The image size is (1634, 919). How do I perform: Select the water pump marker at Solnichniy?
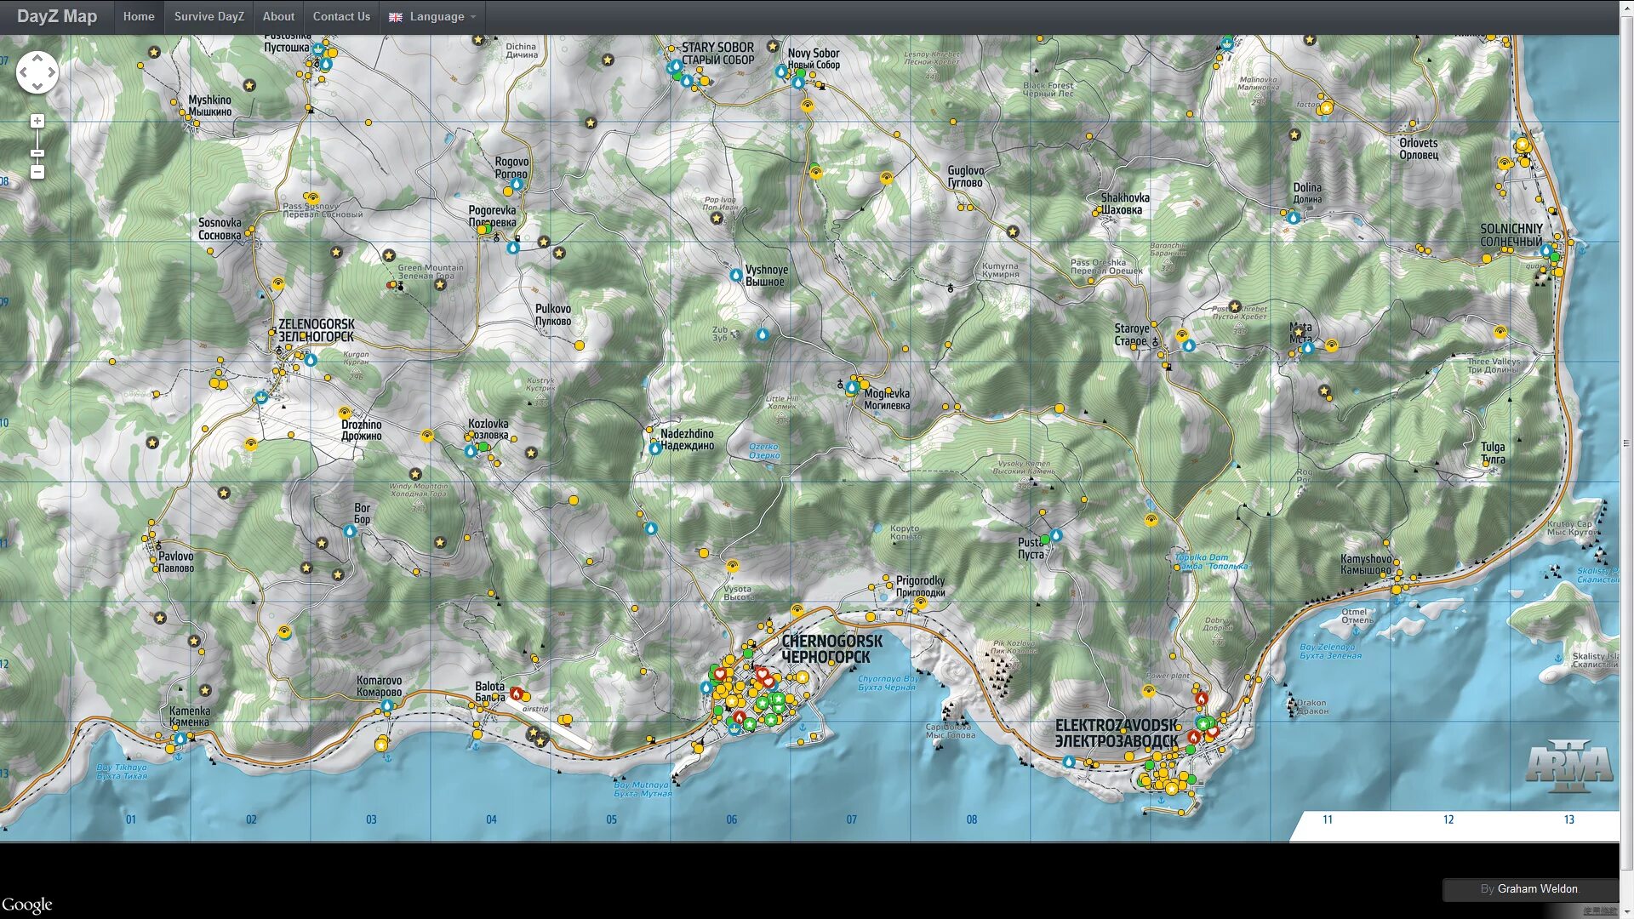coord(1546,250)
